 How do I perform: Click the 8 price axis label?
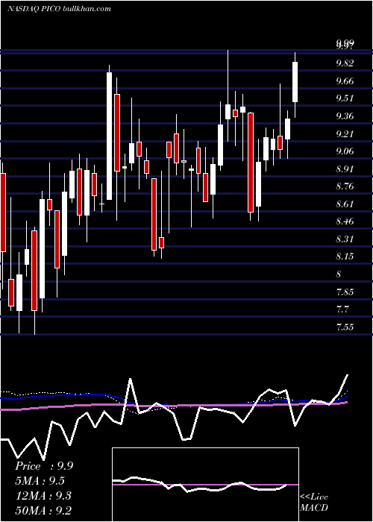[339, 274]
